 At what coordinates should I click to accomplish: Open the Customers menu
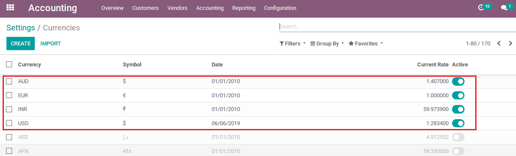coord(146,8)
